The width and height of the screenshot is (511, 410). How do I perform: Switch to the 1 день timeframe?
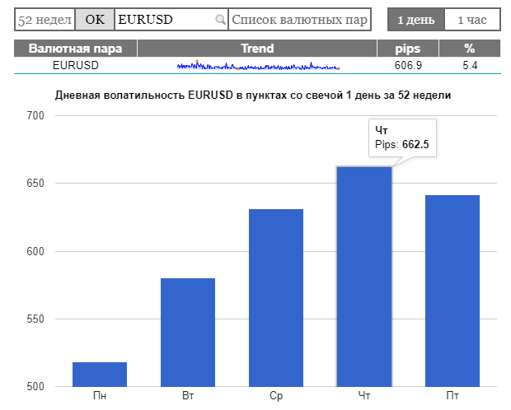point(416,20)
